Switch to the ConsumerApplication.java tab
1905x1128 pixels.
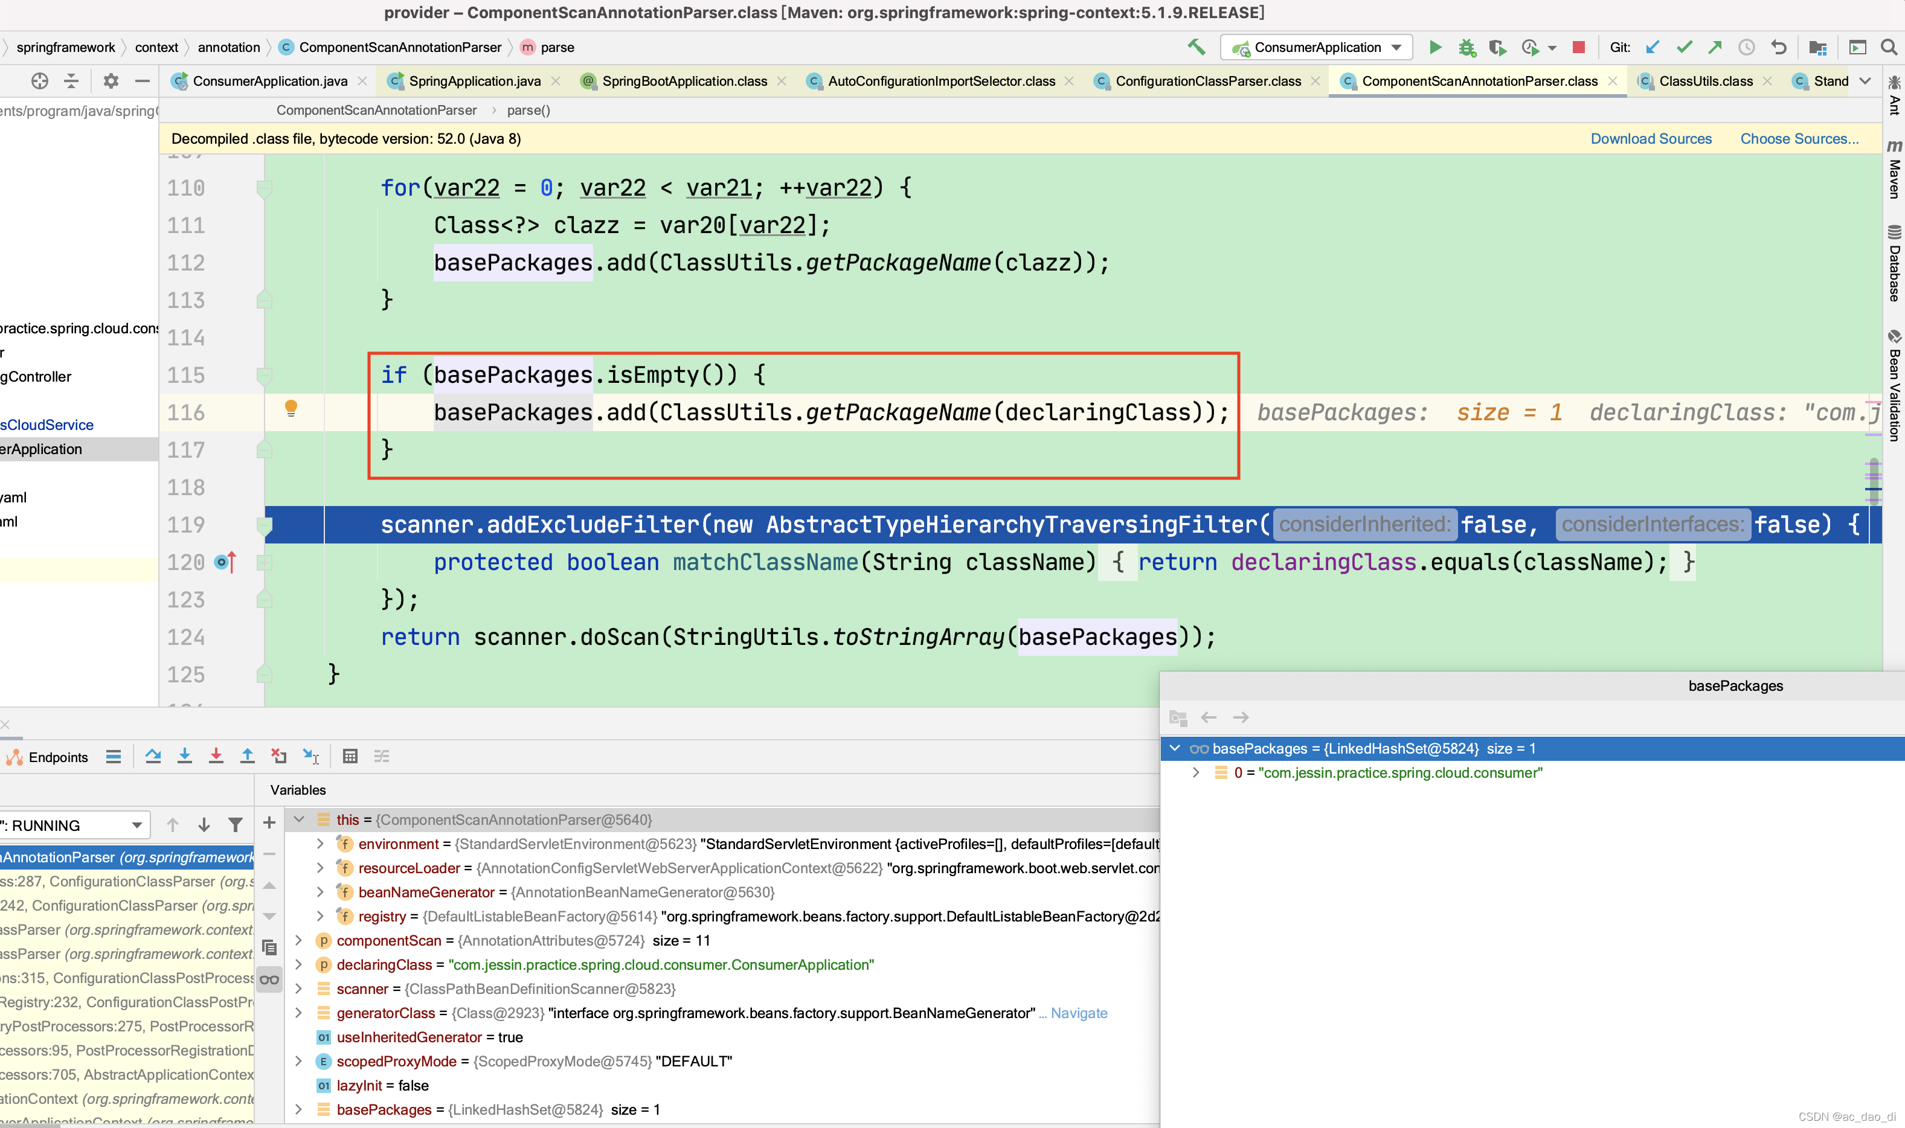(x=269, y=82)
